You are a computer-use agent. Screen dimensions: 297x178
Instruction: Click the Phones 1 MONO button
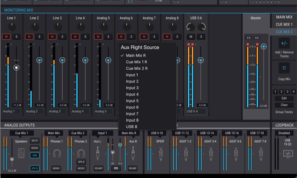[56, 168]
